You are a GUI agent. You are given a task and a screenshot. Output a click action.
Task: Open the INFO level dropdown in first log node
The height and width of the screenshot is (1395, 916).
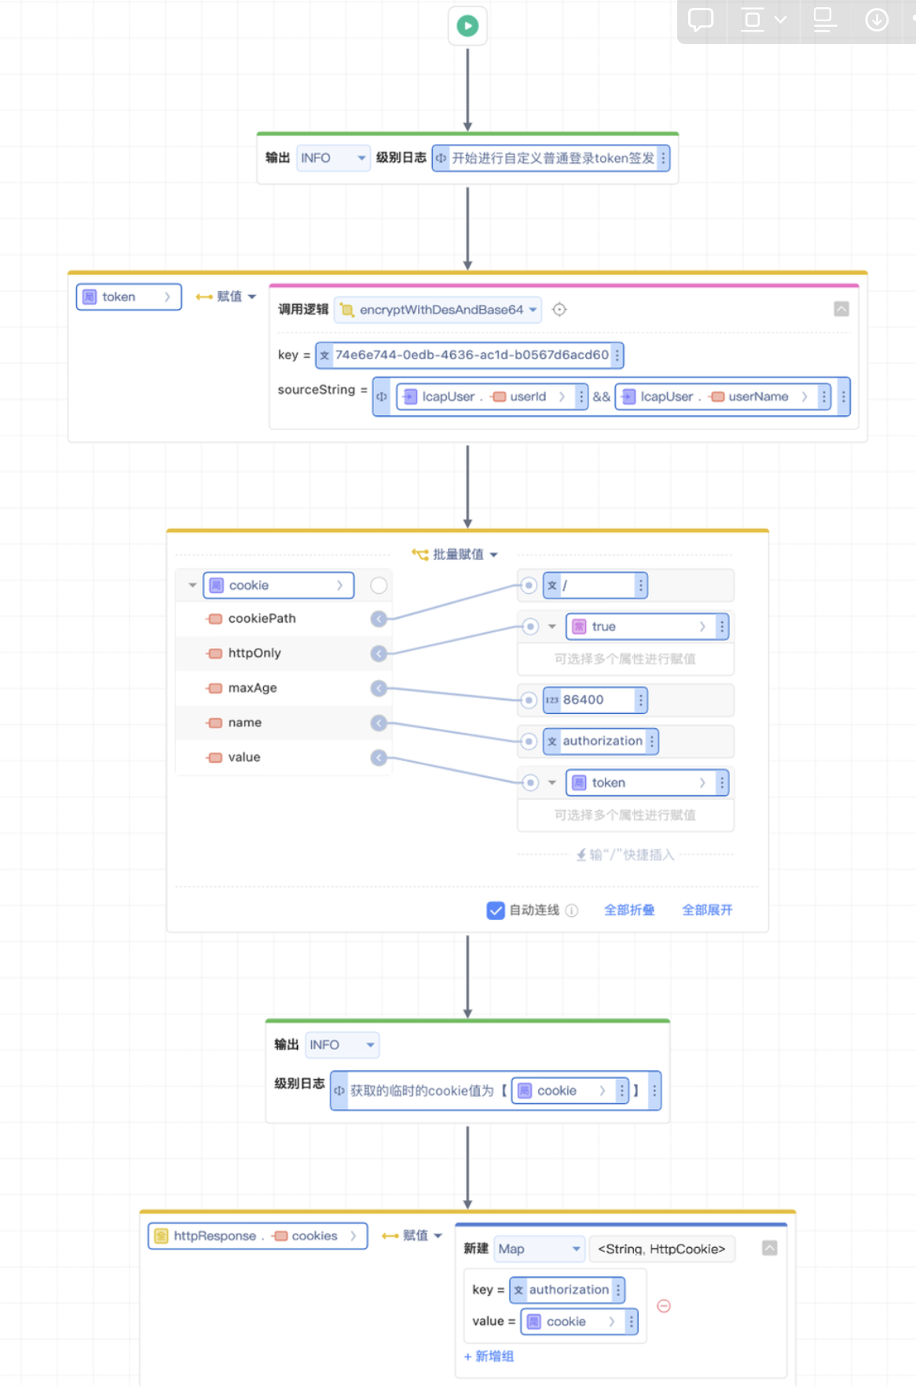pyautogui.click(x=333, y=158)
